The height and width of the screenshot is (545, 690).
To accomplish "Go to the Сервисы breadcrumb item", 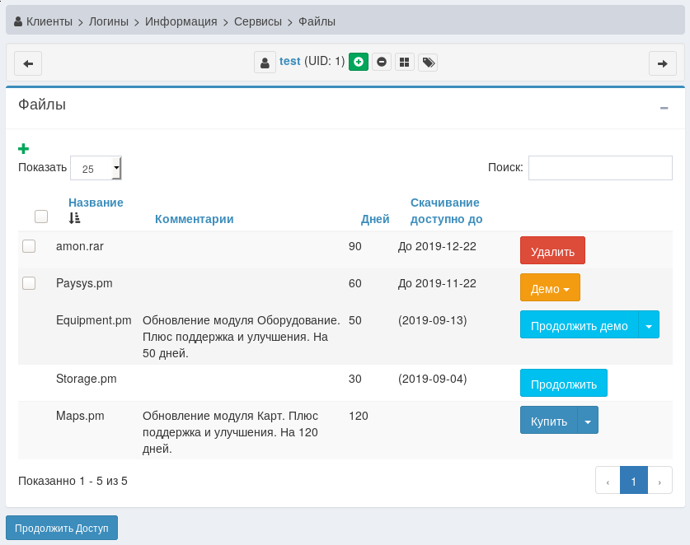I will coord(257,21).
